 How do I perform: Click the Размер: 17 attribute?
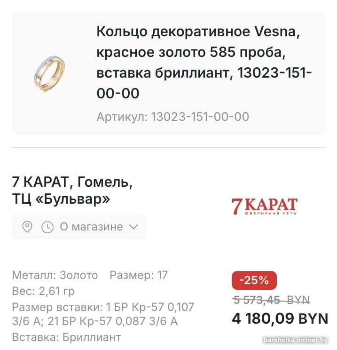(x=139, y=275)
